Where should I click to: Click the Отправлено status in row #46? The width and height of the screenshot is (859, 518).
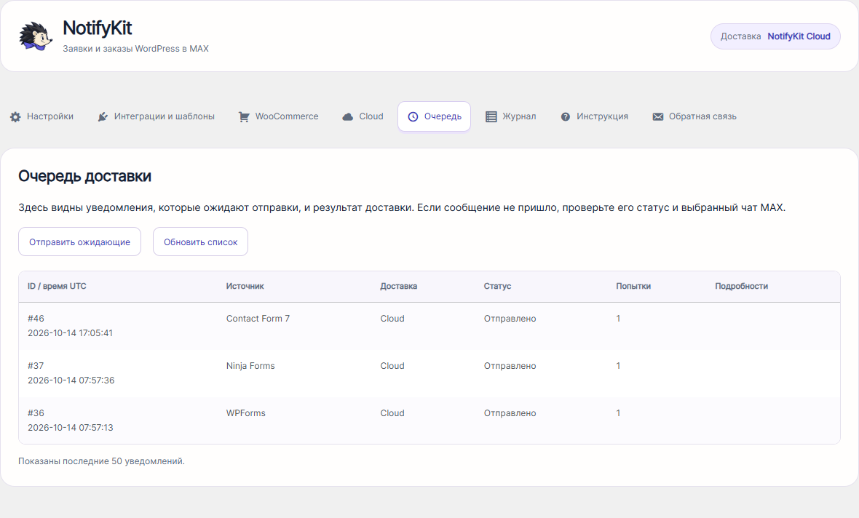tap(510, 318)
